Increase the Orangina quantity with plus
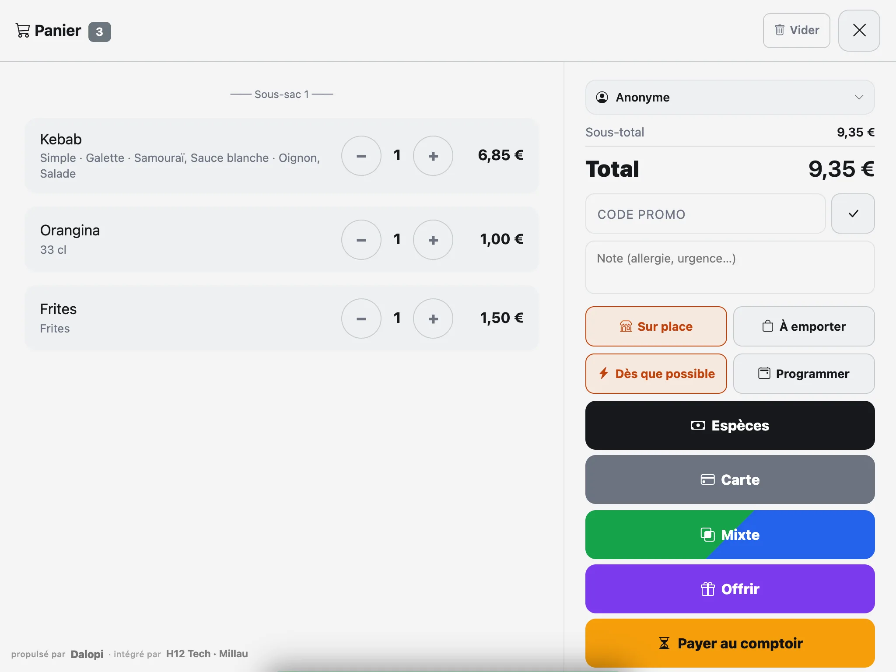 point(433,240)
